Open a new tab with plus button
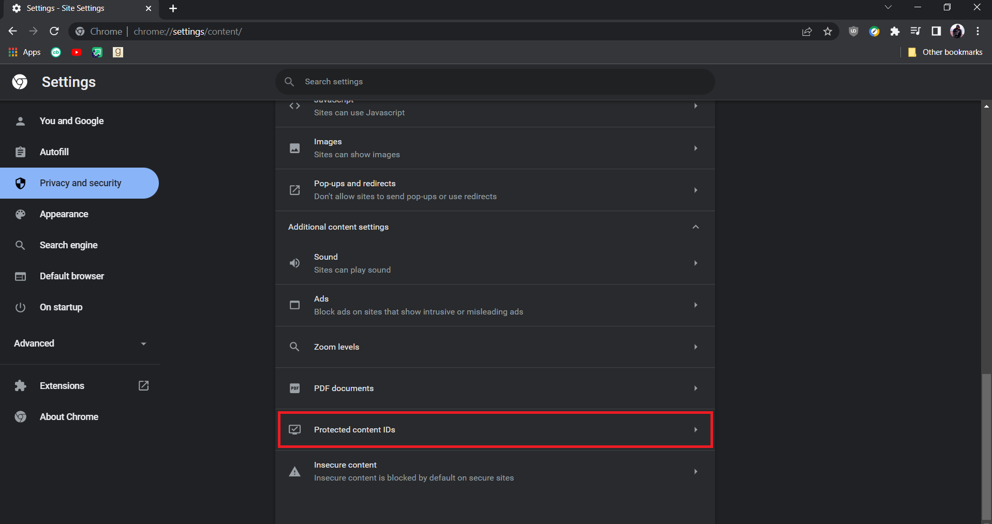This screenshot has width=992, height=524. pos(173,8)
